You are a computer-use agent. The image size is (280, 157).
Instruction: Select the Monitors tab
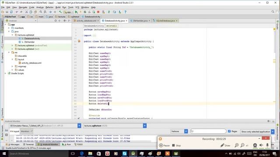[x=26, y=131]
